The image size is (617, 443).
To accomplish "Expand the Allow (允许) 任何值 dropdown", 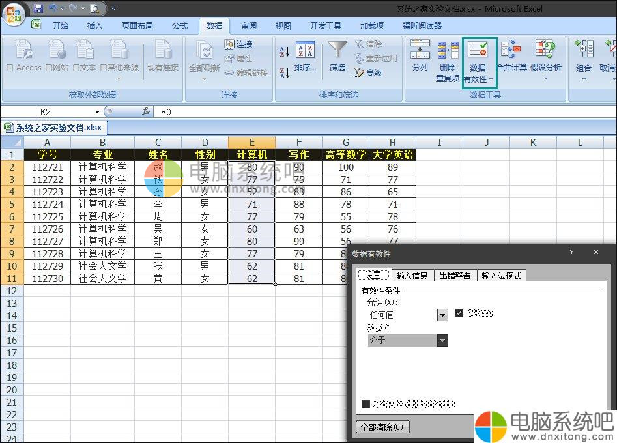I will pos(442,315).
